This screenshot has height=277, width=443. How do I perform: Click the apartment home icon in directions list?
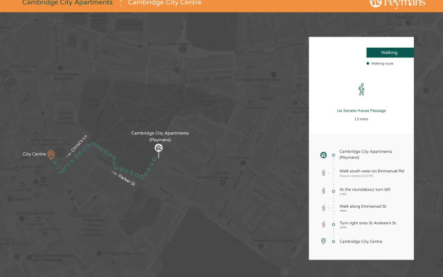pos(323,155)
